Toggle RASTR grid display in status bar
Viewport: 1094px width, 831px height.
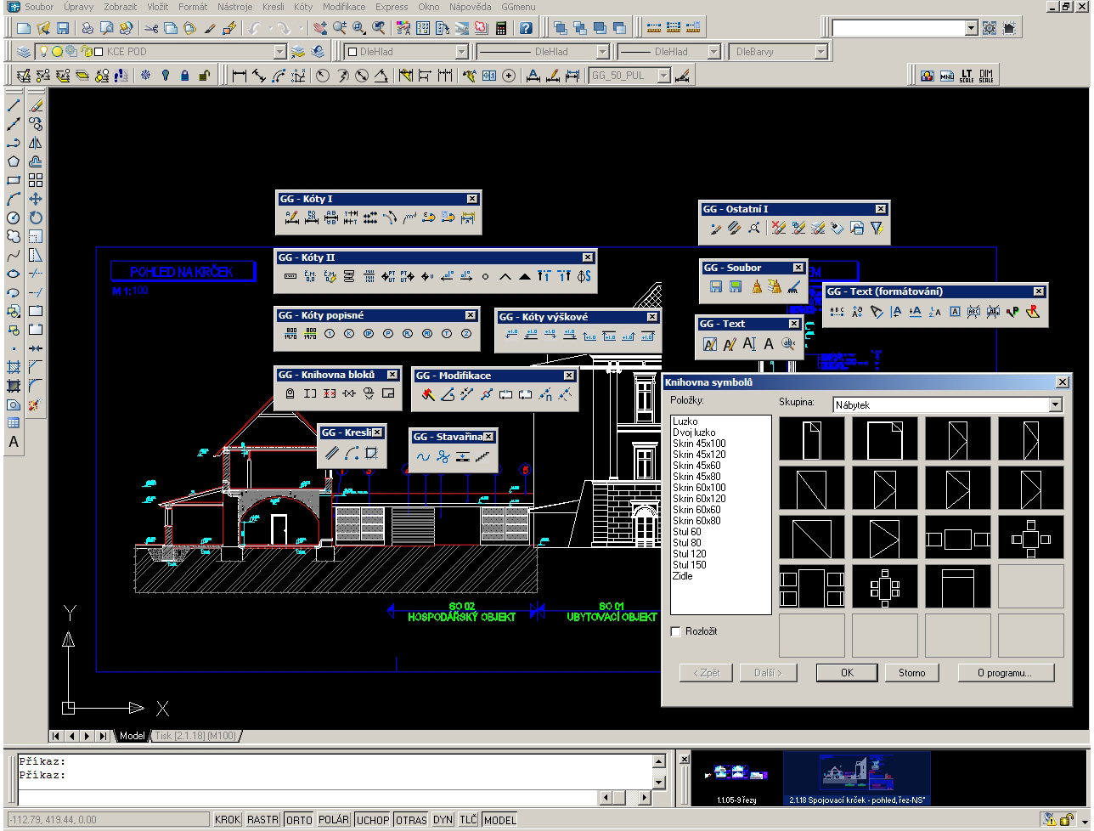point(262,820)
